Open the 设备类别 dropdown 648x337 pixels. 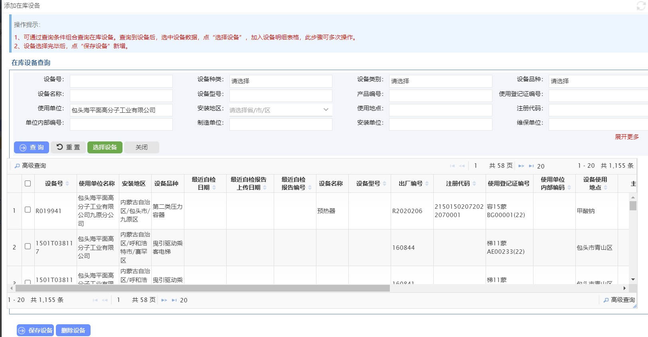tap(441, 81)
